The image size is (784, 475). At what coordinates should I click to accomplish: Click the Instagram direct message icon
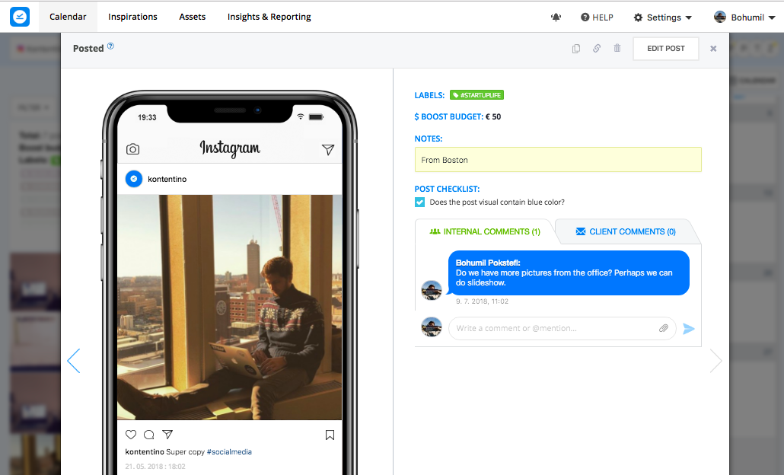[327, 149]
